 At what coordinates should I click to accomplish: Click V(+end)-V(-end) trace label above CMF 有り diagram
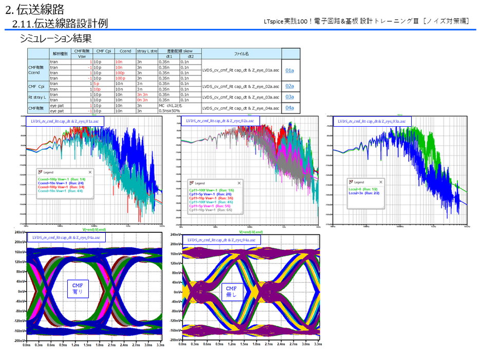(x=94, y=229)
